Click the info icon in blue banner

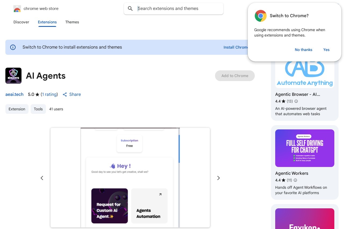[13, 47]
